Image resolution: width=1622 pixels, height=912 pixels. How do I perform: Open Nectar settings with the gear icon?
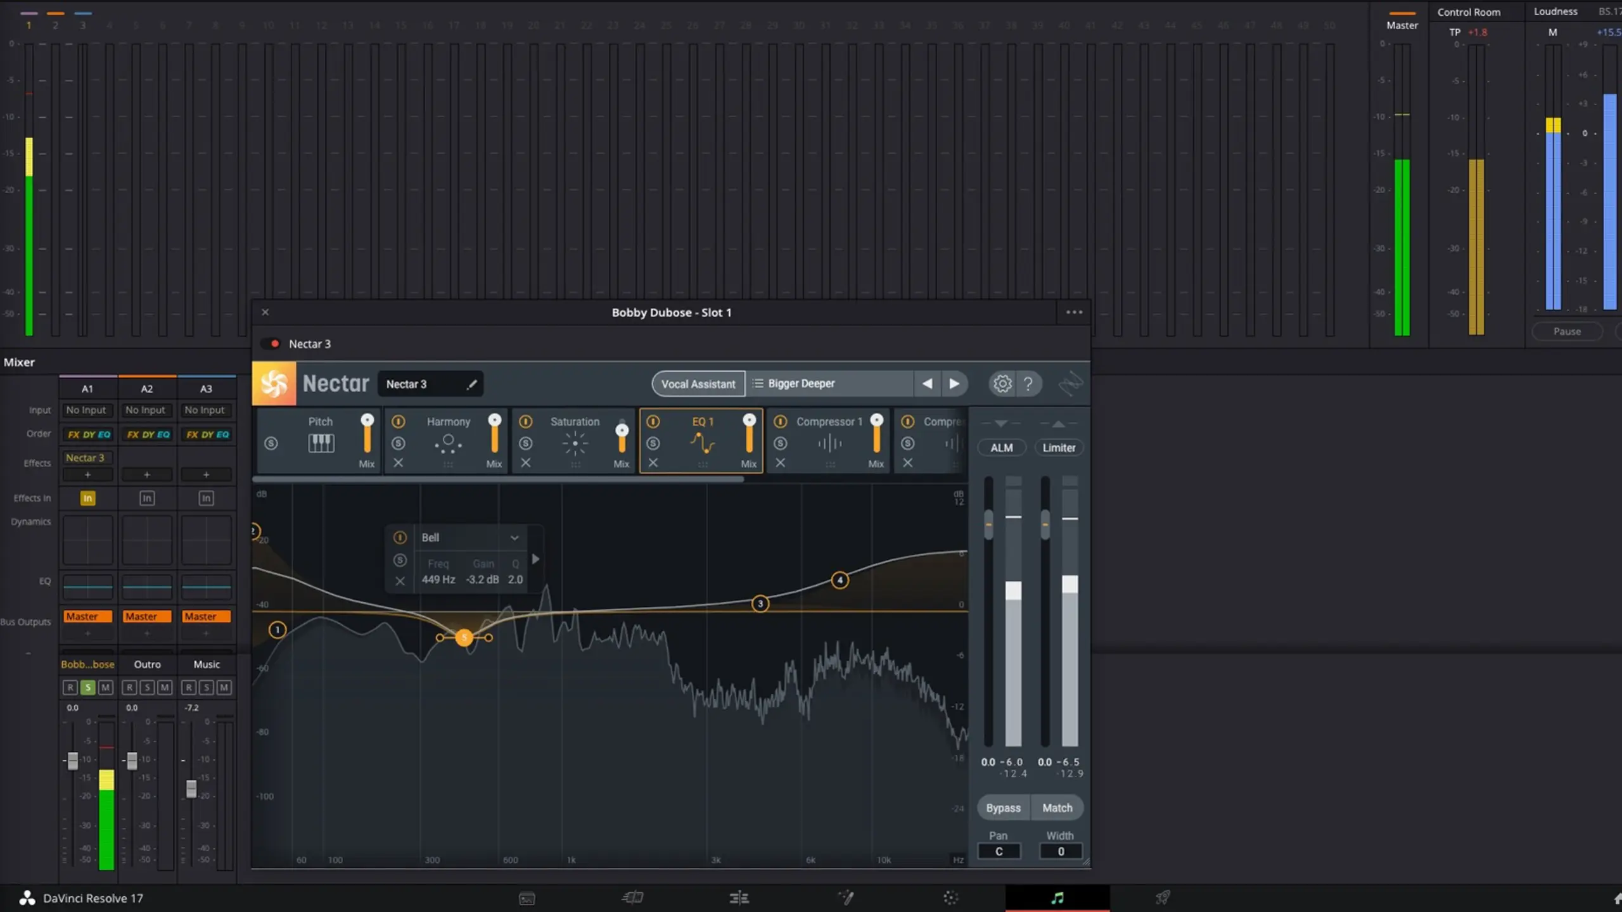point(1002,384)
